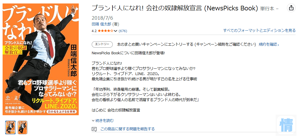Image resolution: width=297 pixels, height=136 pixels.
Task: Click the star rating icons
Action: pos(106,31)
